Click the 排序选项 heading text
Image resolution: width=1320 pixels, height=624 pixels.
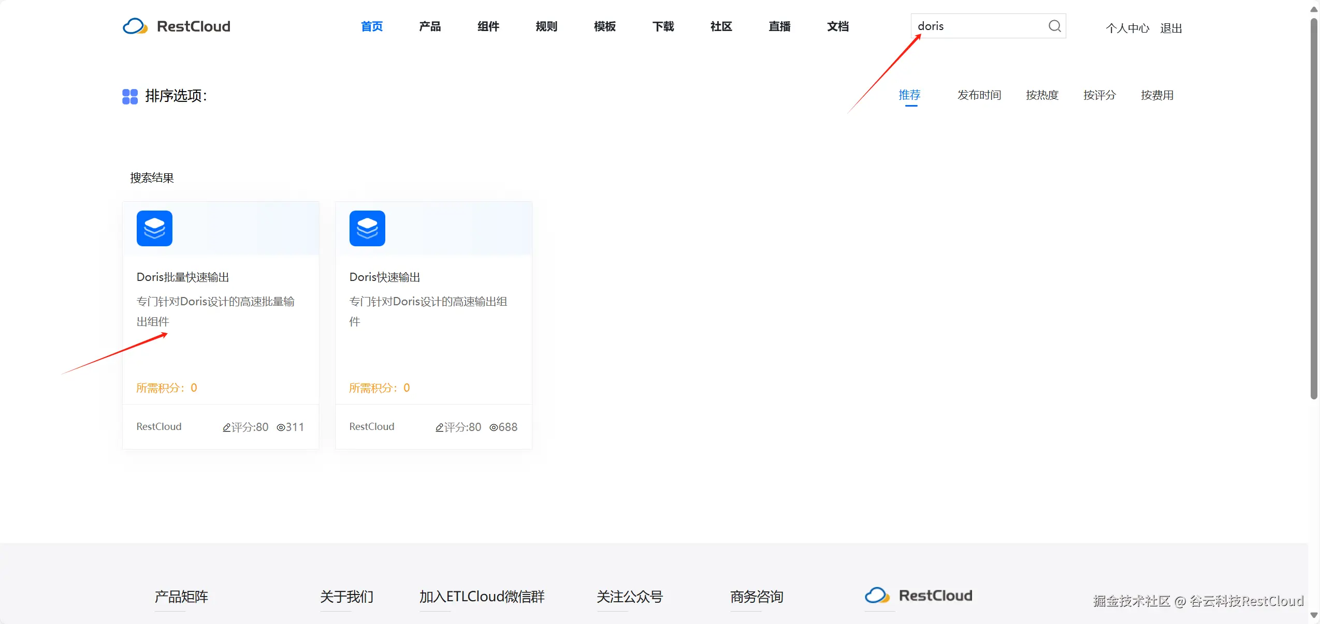(176, 96)
